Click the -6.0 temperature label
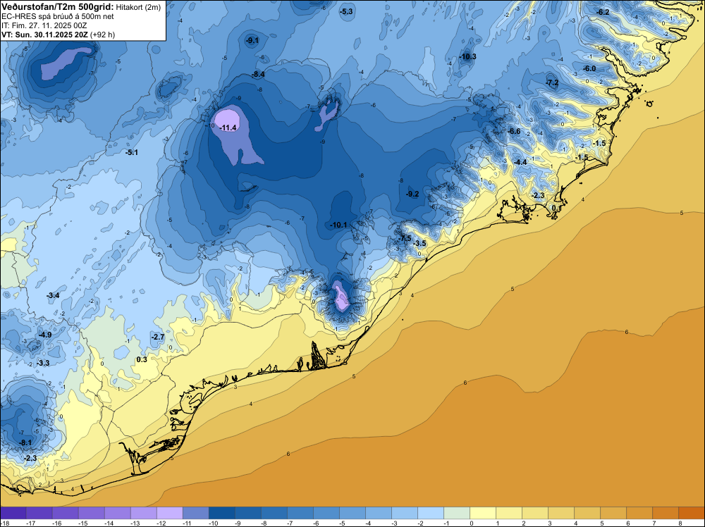Viewport: 705px width, 527px height. point(589,68)
